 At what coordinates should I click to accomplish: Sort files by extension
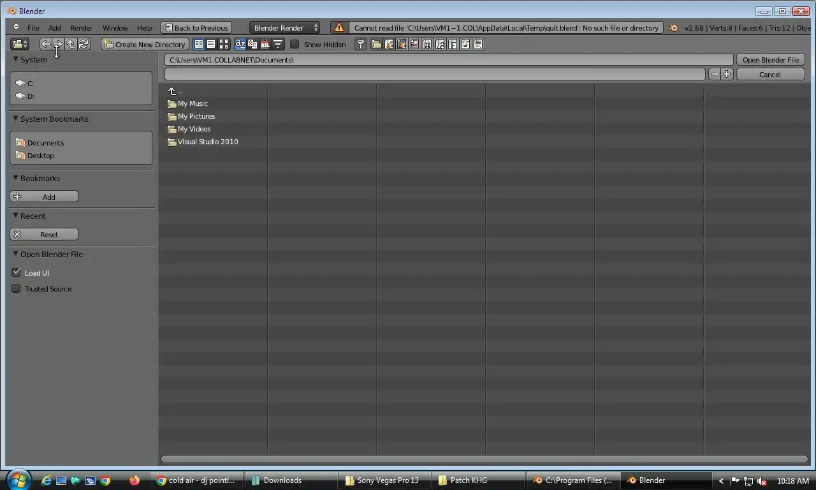point(252,44)
